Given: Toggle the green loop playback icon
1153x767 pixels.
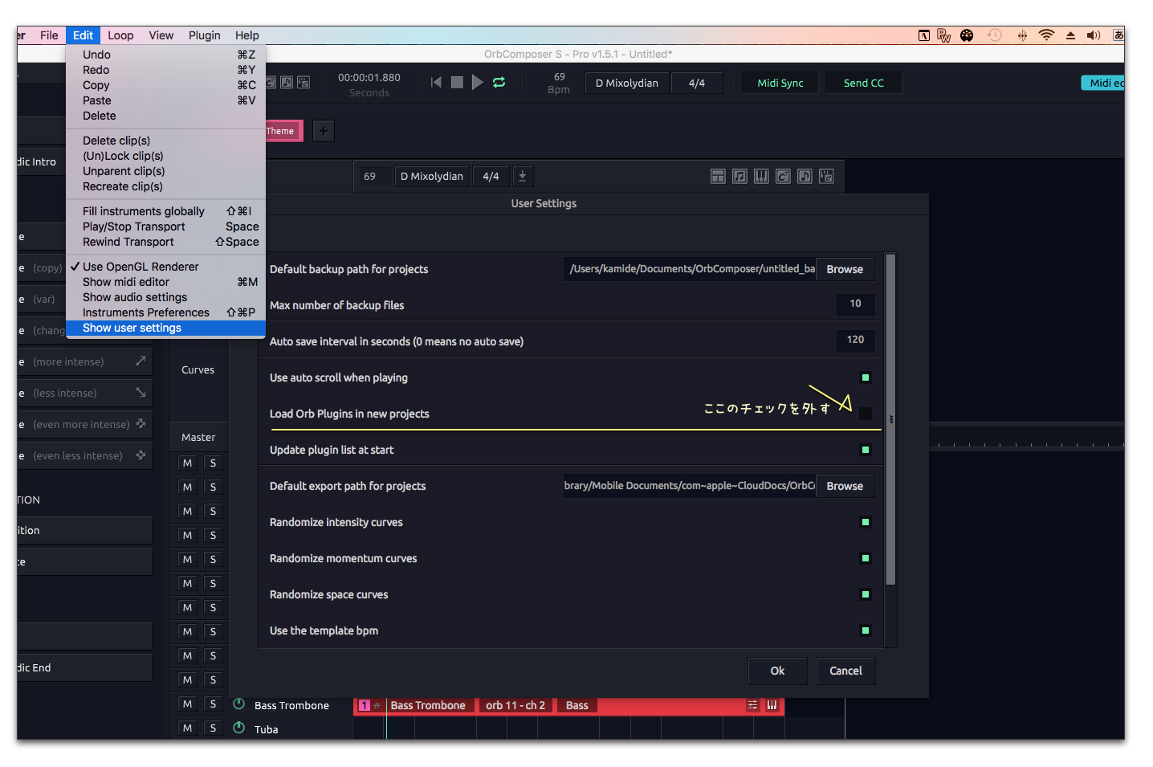Looking at the screenshot, I should pyautogui.click(x=499, y=83).
